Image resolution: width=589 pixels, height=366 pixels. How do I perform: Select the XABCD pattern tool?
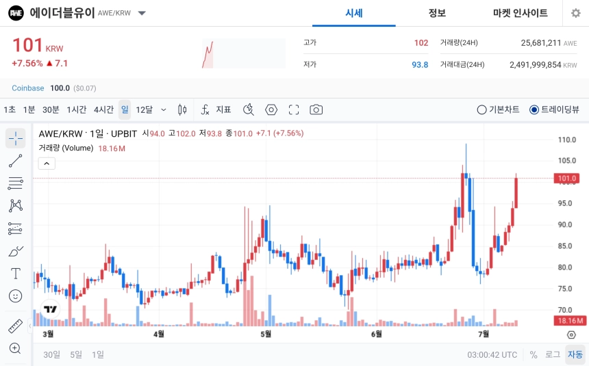pos(15,206)
